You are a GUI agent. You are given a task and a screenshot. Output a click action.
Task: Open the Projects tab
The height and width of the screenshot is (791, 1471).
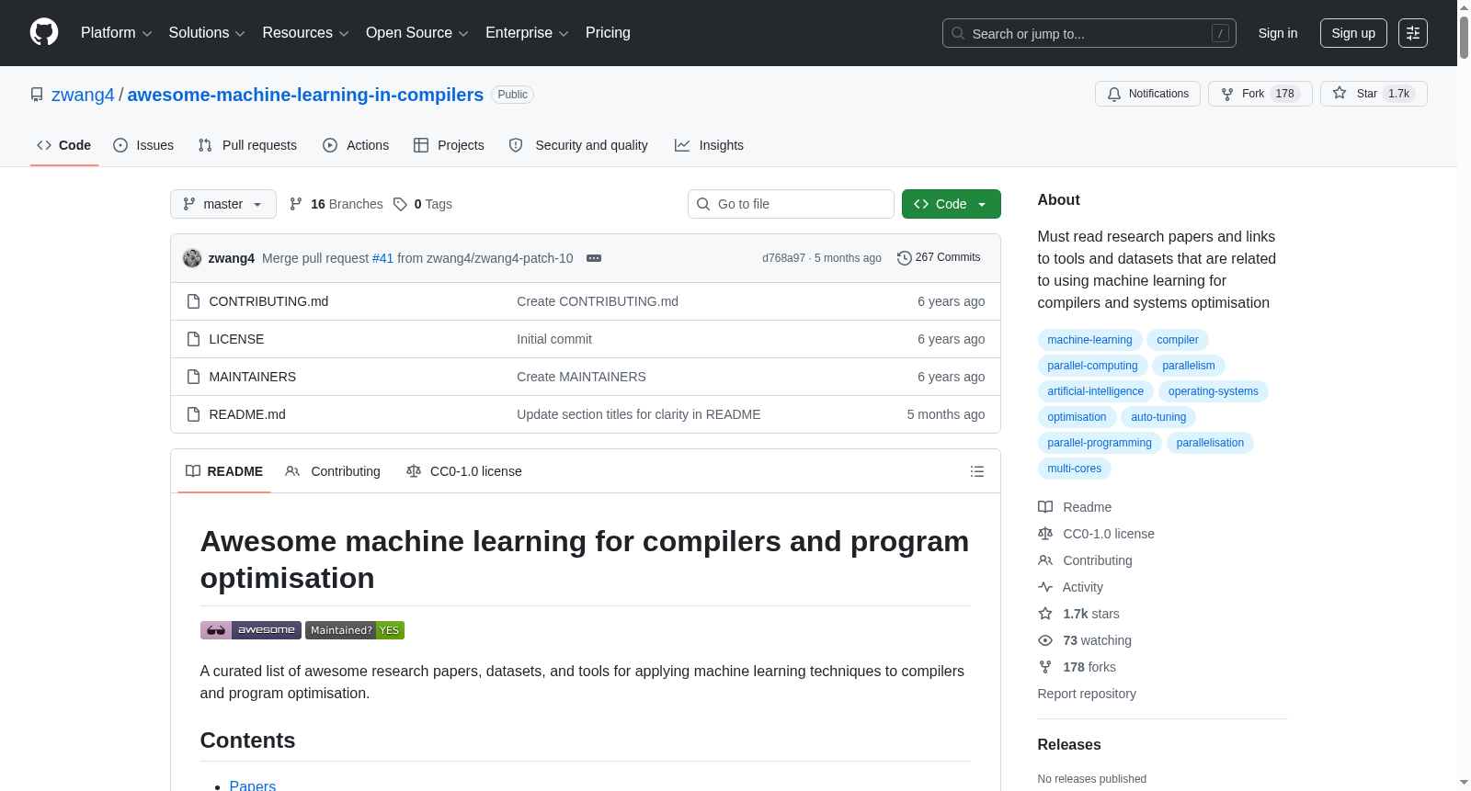[x=449, y=145]
